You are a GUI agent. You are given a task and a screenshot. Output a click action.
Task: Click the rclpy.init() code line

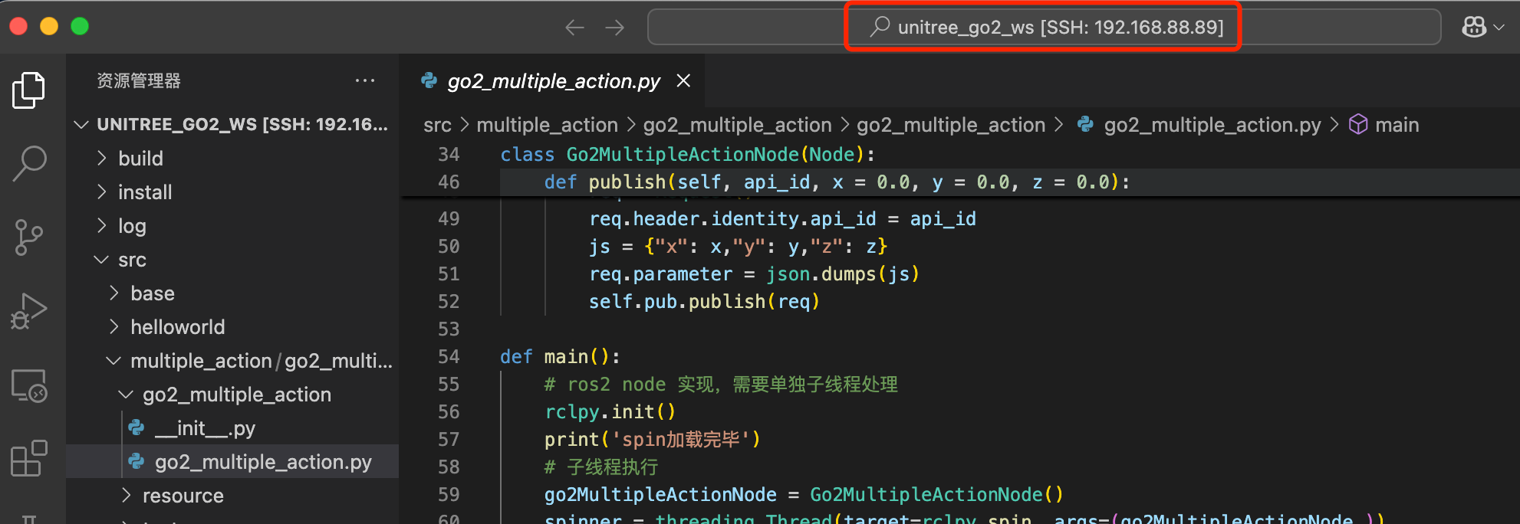[x=610, y=411]
